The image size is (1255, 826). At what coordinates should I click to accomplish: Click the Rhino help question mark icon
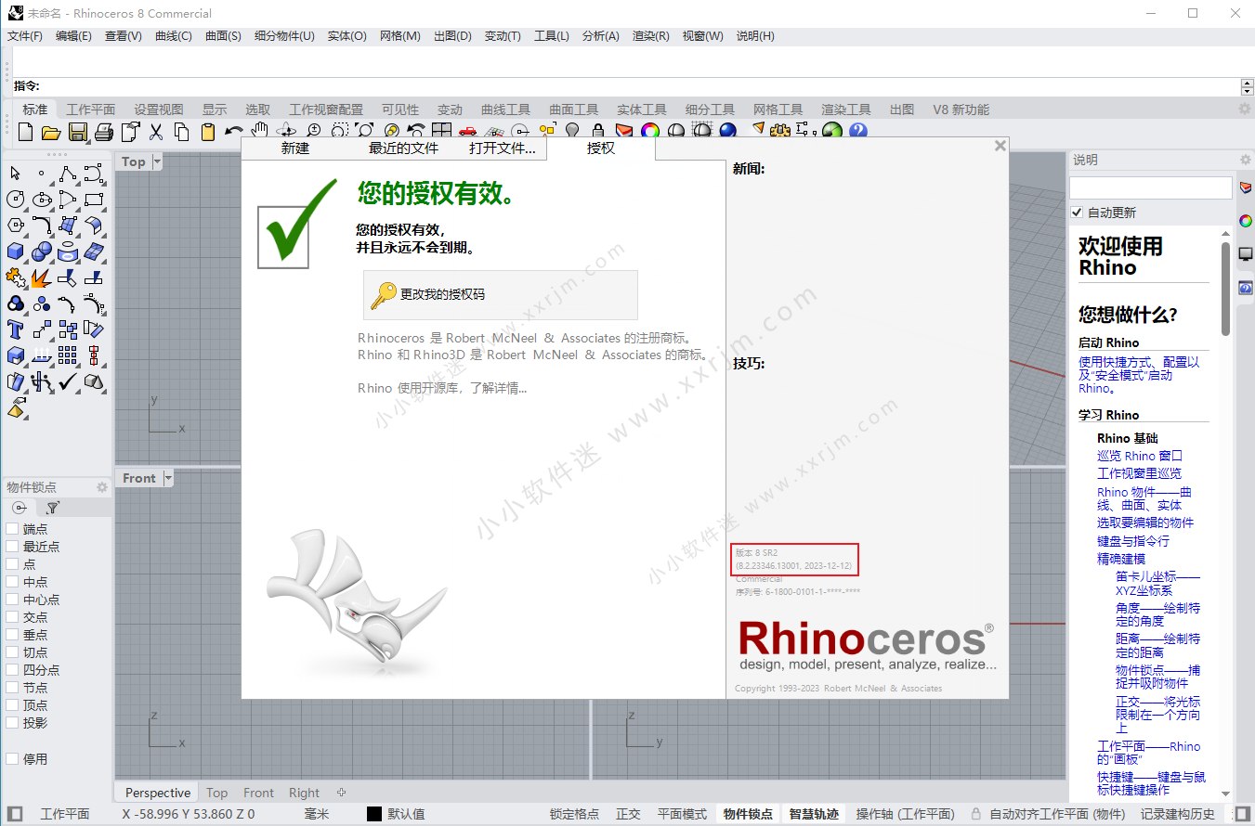click(856, 131)
